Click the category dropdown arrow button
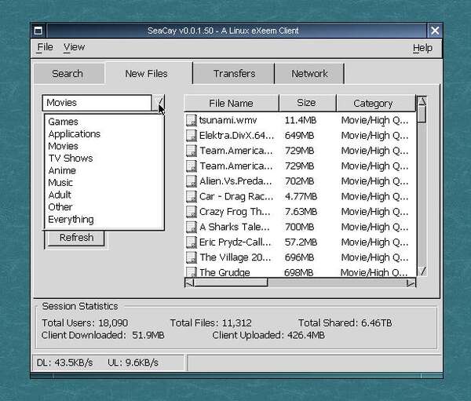 pos(159,103)
